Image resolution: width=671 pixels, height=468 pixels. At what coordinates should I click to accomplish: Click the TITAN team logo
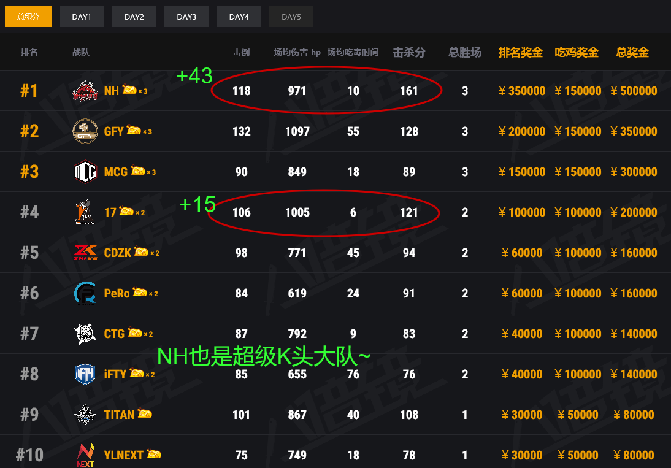pyautogui.click(x=85, y=414)
